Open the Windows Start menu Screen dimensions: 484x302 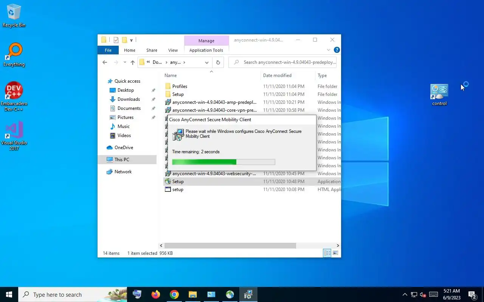(9, 294)
